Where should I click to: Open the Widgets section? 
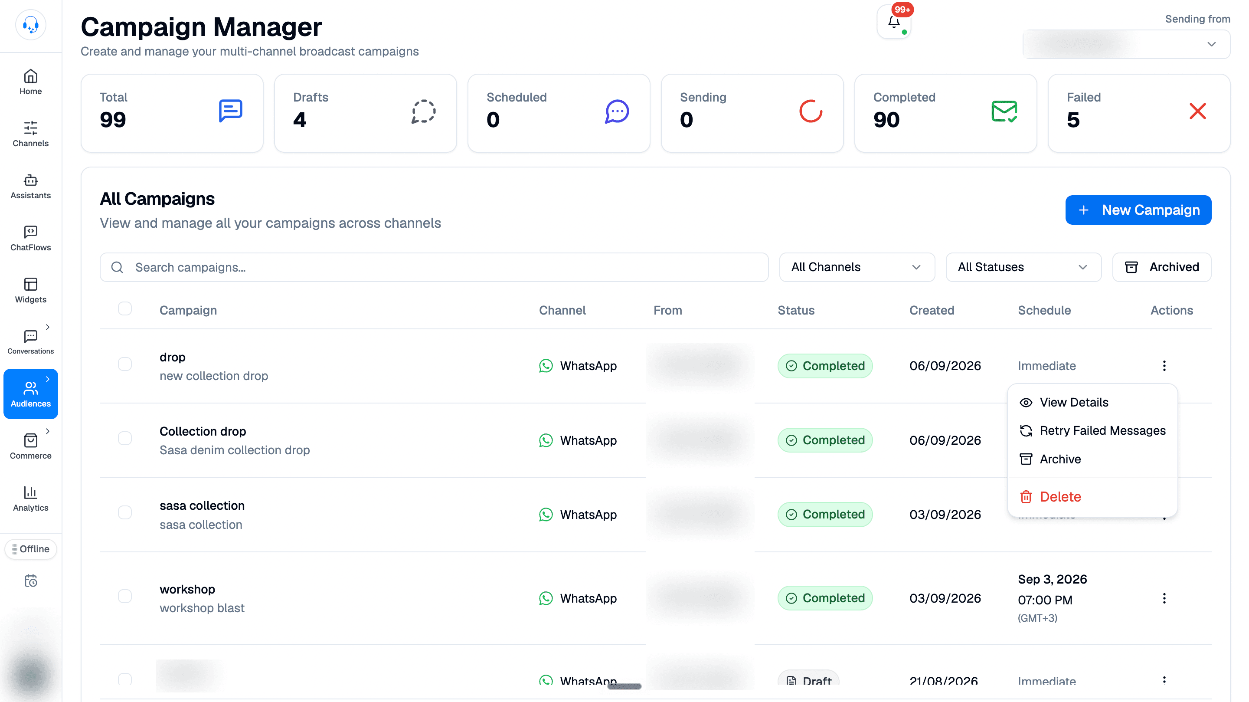(30, 290)
